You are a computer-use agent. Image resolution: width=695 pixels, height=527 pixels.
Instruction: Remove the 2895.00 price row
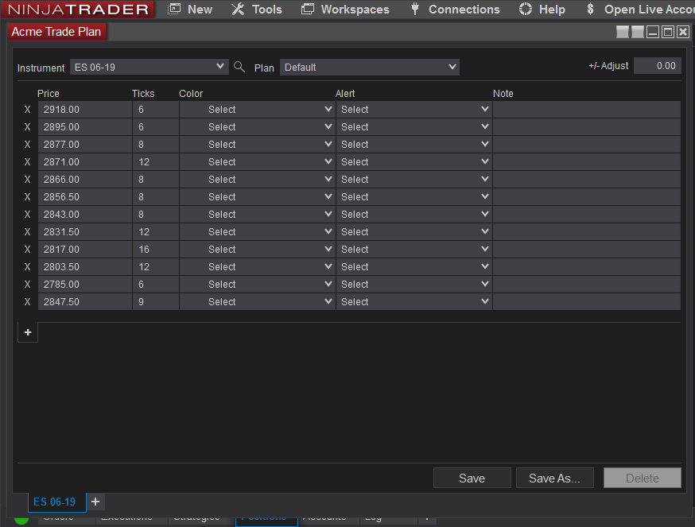click(28, 126)
